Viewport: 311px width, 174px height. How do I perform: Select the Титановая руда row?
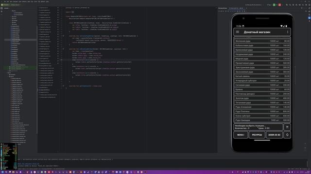tap(262, 102)
